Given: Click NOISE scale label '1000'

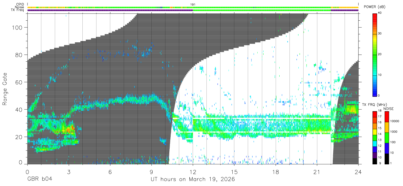Looking at the screenshot, I should [x=394, y=132].
